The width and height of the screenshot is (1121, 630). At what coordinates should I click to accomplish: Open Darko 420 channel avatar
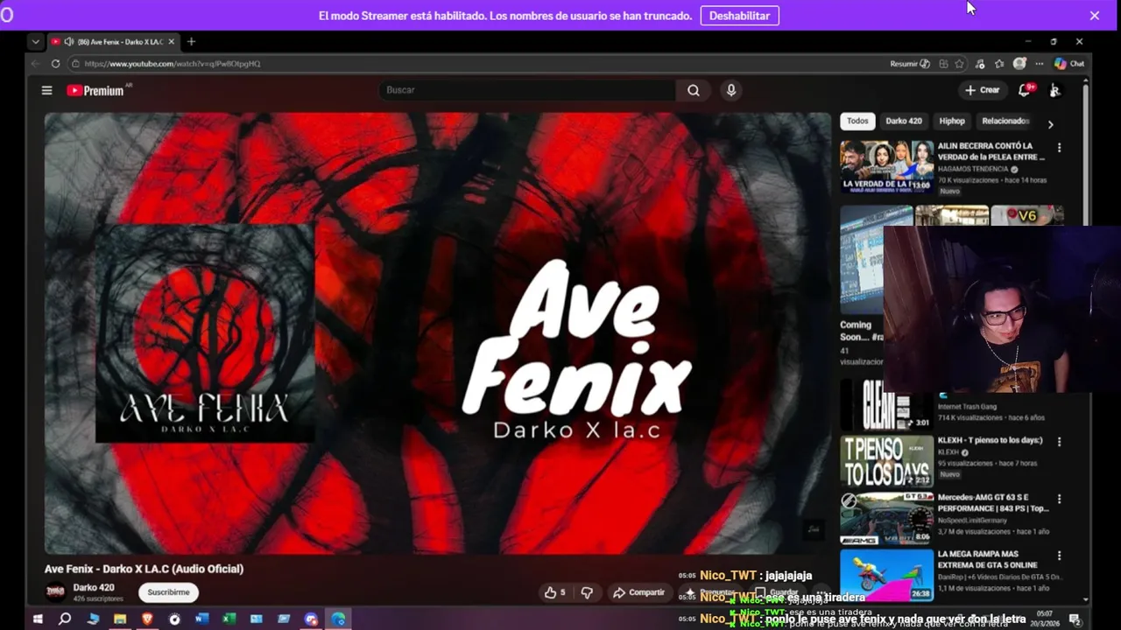[55, 592]
